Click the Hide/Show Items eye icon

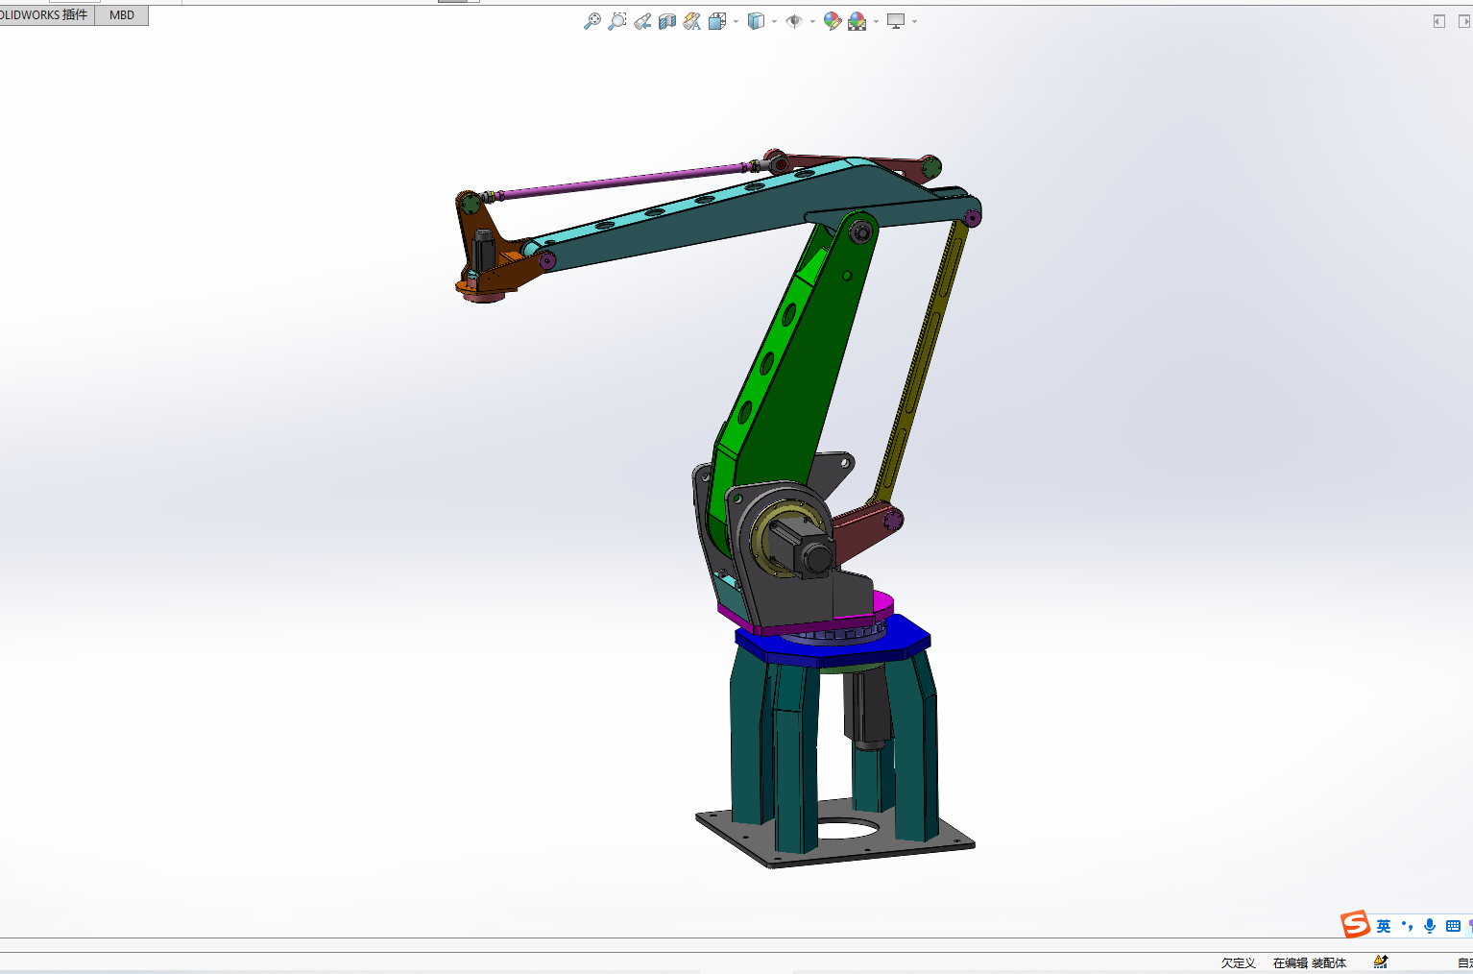[x=794, y=21]
